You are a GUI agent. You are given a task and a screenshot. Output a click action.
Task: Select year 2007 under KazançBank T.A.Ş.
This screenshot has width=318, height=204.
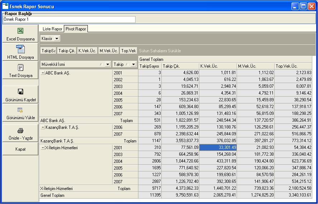tap(125, 134)
